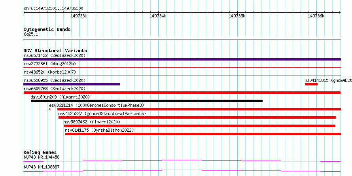Viewport: 352px width, 176px height.
Task: Open the NUP43|NR_104456 gene label
Action: coord(42,157)
